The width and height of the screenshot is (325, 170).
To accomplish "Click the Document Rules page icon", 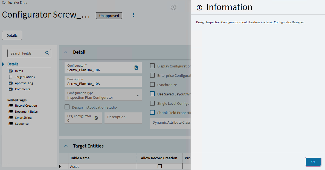I will coord(11,112).
